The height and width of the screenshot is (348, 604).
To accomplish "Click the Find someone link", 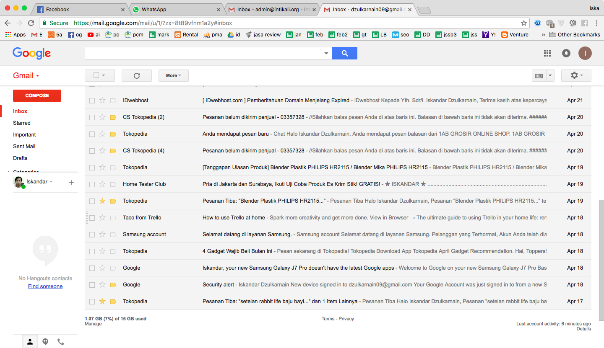I will click(45, 286).
